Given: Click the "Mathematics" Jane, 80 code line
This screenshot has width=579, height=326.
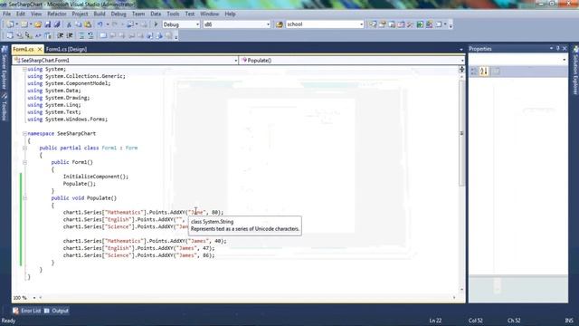Looking at the screenshot, I should (x=143, y=213).
